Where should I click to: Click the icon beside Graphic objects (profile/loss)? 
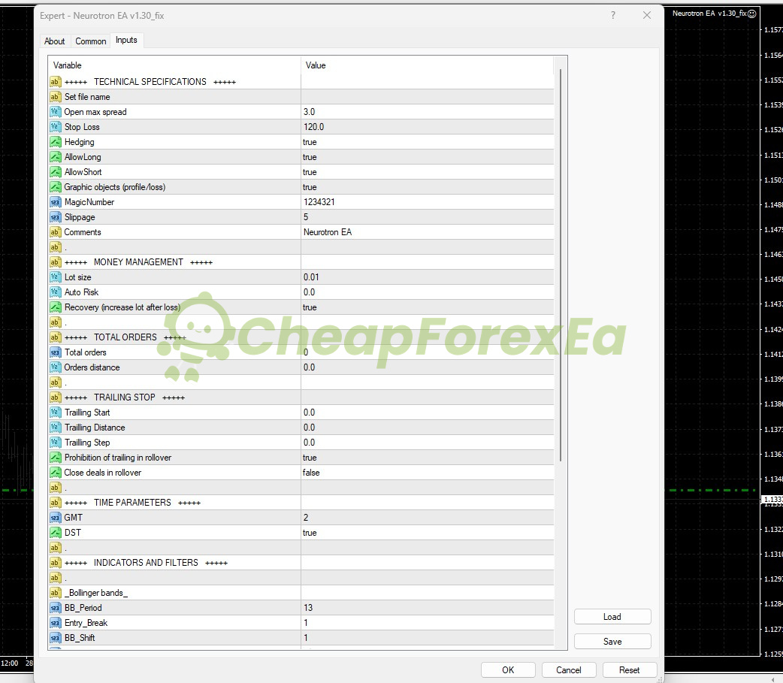(x=56, y=187)
